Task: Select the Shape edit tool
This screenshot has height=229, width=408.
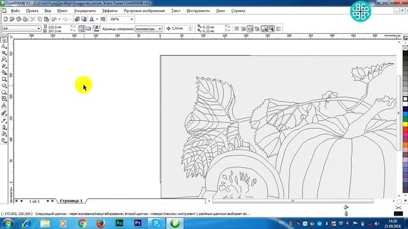Action: pyautogui.click(x=4, y=46)
